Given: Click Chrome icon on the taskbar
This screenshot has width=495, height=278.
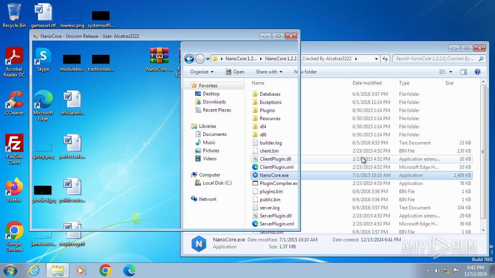Looking at the screenshot, I should pos(105,270).
